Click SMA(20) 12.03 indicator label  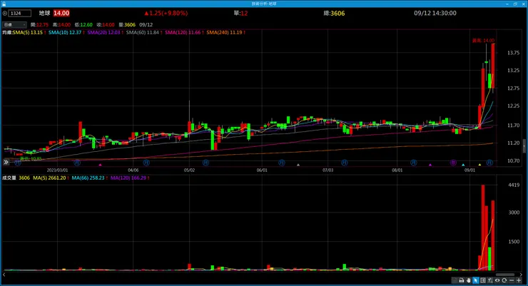tap(103, 33)
